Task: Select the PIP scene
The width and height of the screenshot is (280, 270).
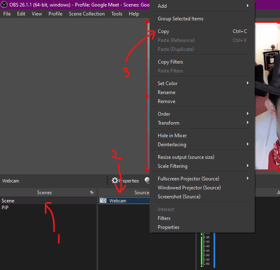Action: [x=48, y=208]
